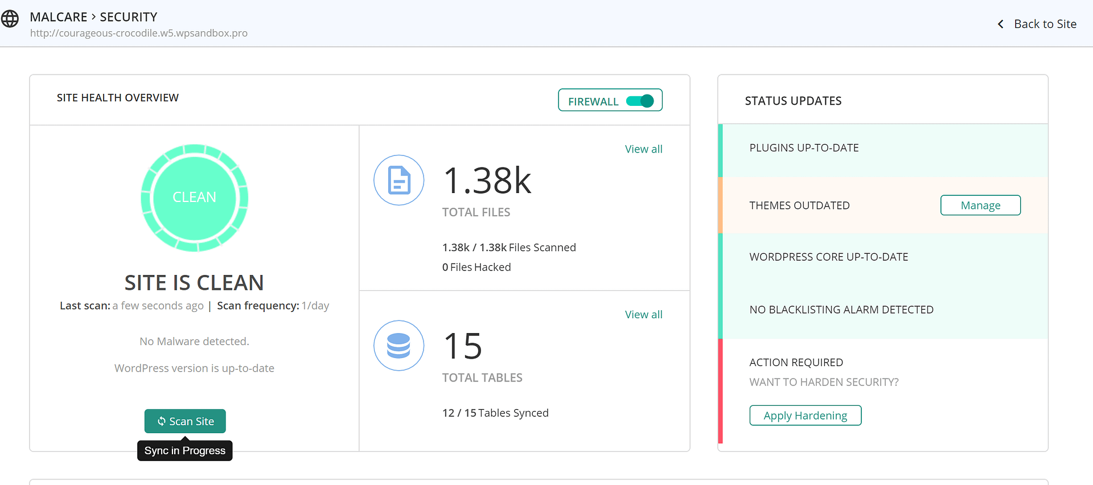Click the 15 total tables number
The height and width of the screenshot is (485, 1093).
[x=463, y=346]
